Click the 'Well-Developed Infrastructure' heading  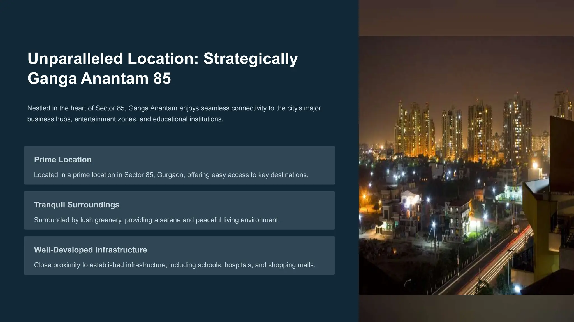tap(90, 250)
